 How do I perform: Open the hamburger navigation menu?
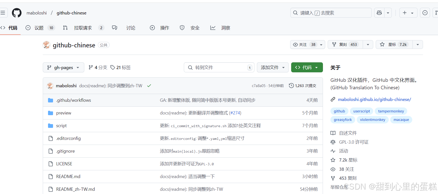point(3,13)
